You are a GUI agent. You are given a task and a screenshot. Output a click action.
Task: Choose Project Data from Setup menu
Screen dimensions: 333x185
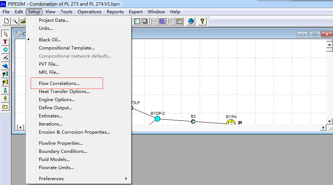tap(54, 20)
